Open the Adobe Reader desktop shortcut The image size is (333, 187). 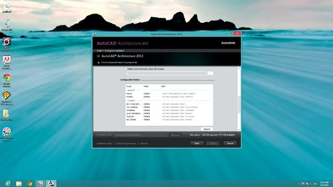[x=7, y=62]
